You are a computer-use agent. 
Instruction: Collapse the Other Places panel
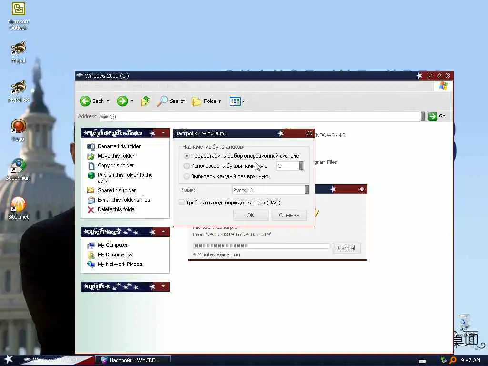[163, 232]
